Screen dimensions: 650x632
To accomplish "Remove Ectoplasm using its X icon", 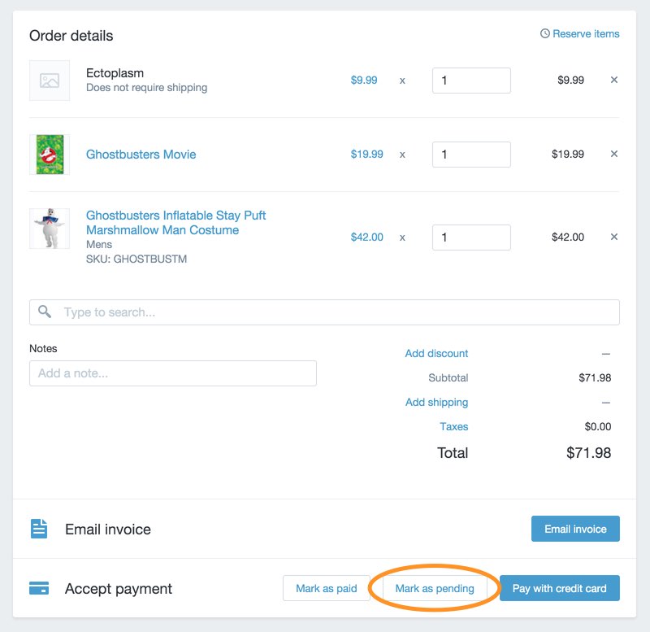I will tap(613, 80).
